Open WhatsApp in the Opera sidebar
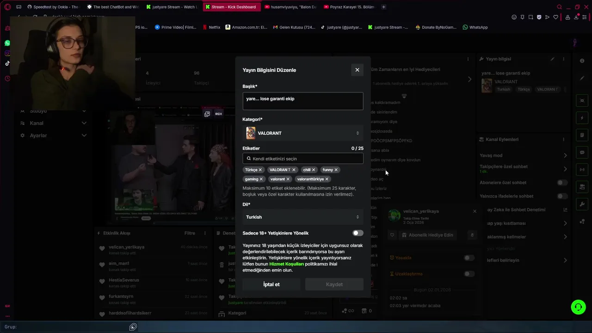 [x=7, y=43]
